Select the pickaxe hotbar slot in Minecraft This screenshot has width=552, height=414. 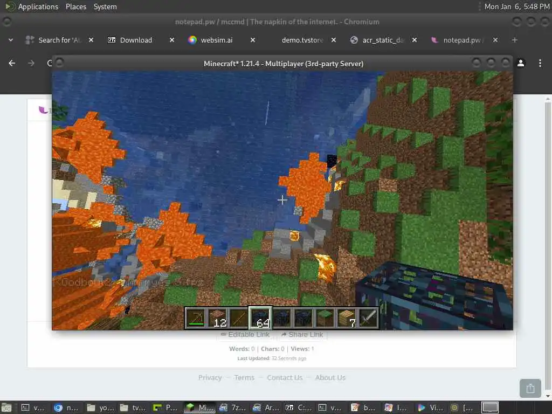(x=195, y=318)
